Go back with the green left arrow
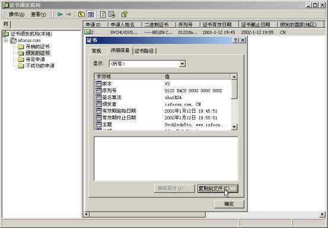328x228 pixels. tap(60, 14)
